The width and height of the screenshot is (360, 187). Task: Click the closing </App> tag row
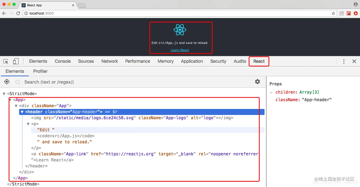click(x=21, y=178)
